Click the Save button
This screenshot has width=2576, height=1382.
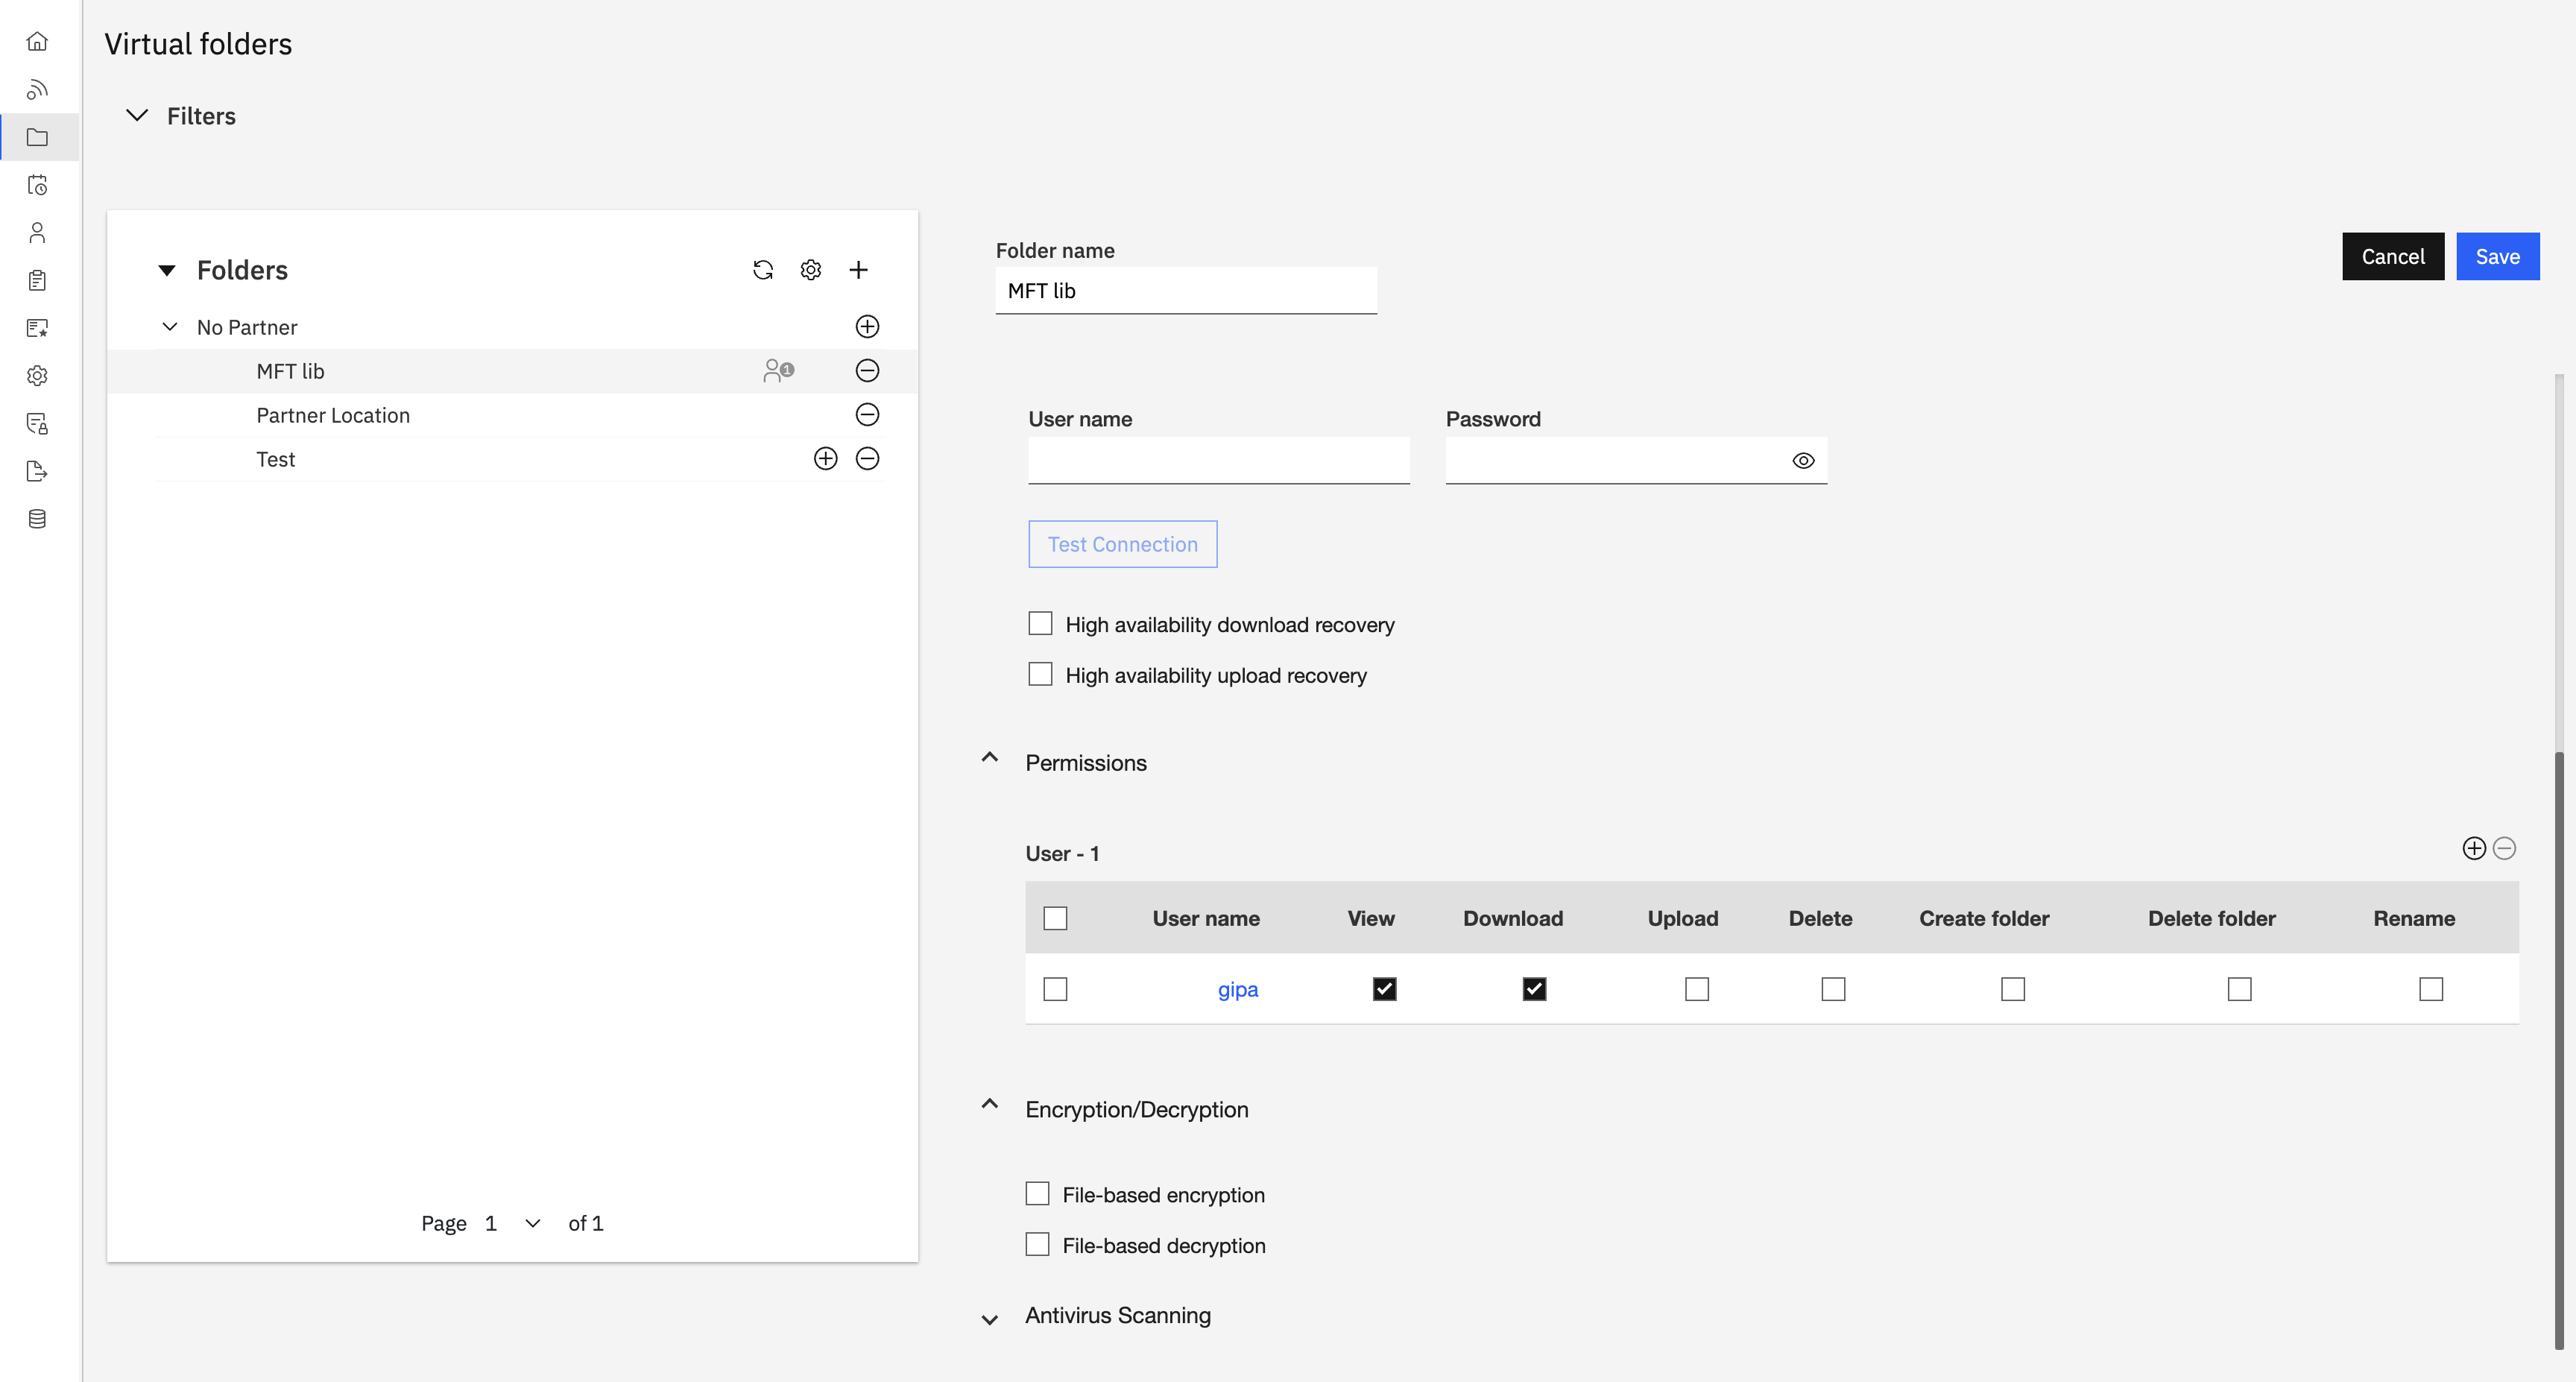[x=2497, y=257]
